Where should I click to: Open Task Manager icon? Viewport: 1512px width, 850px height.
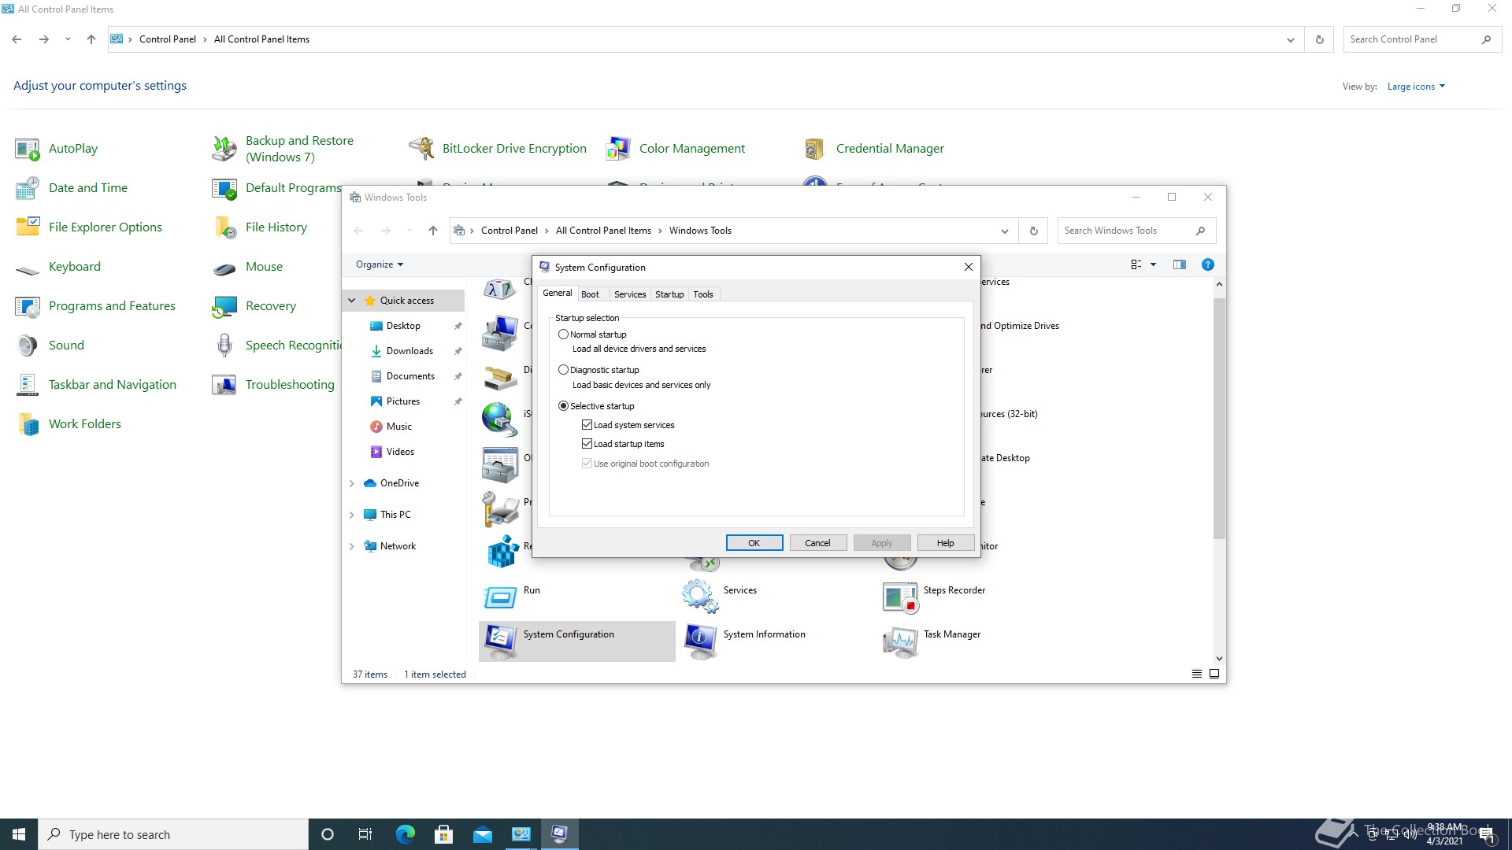point(900,641)
